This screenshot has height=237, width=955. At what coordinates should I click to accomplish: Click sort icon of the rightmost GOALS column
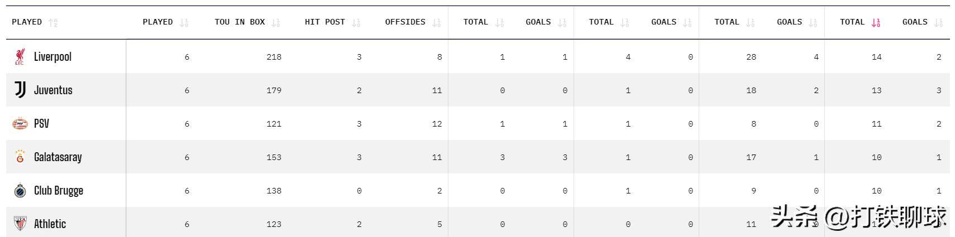click(938, 22)
